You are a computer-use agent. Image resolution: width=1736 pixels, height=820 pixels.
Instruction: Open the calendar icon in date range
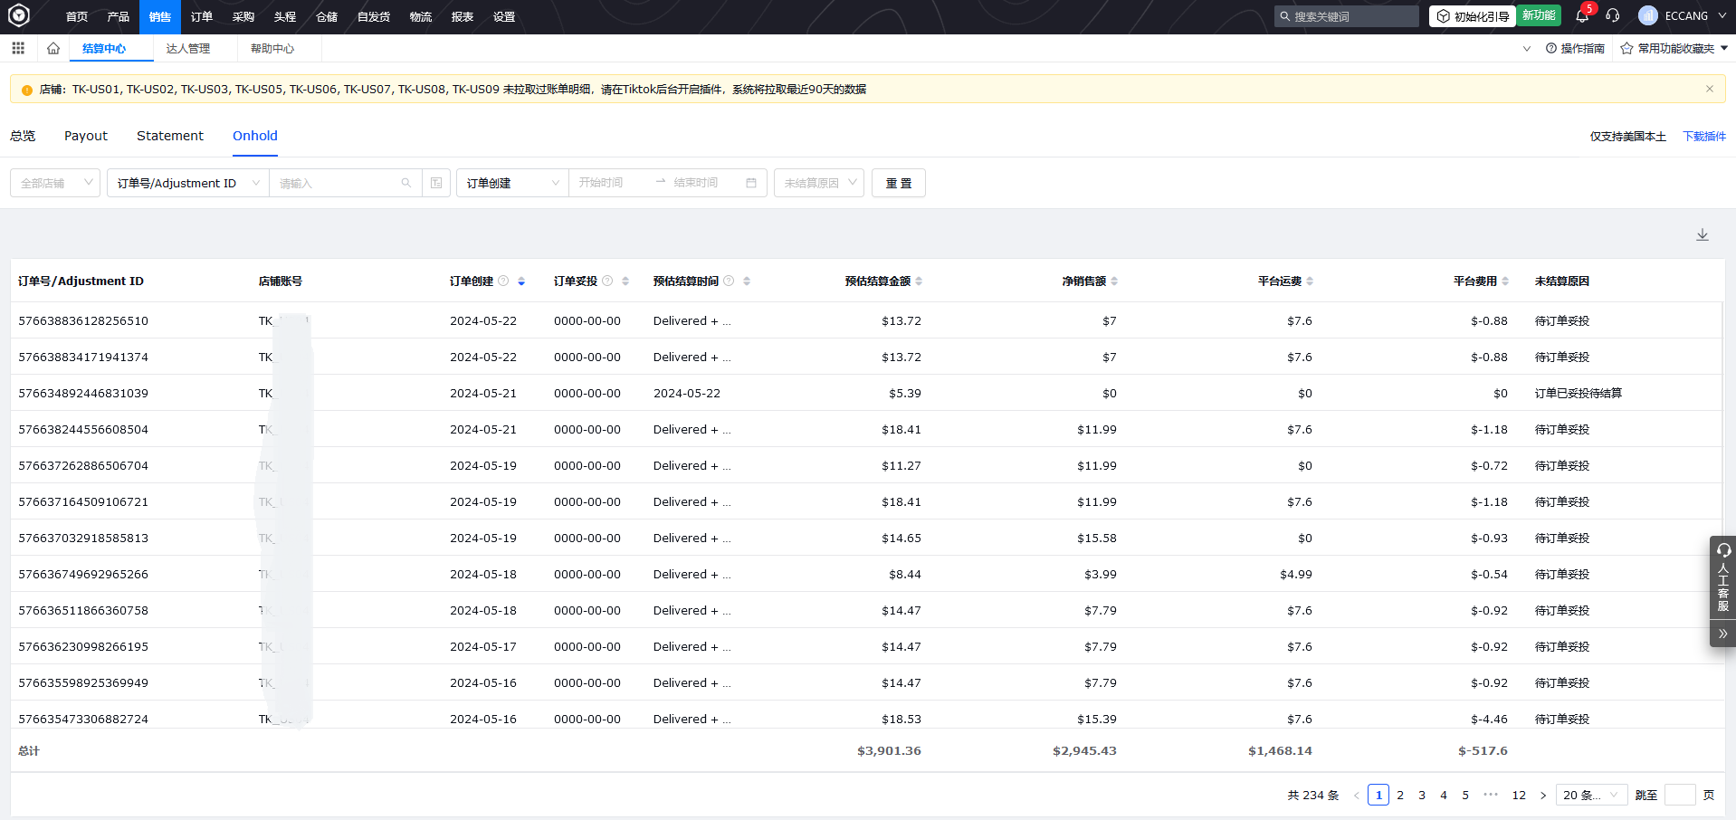coord(751,183)
